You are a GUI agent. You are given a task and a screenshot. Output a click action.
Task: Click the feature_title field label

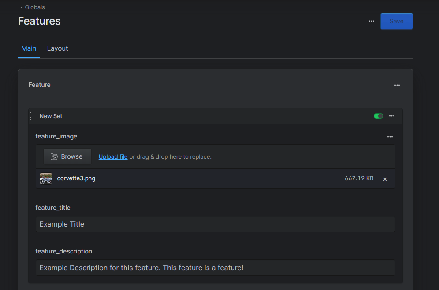click(53, 208)
